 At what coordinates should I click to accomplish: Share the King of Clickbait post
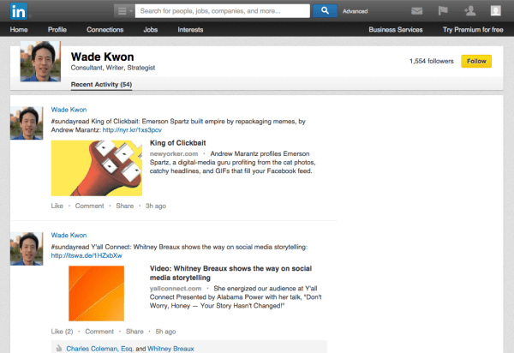(x=125, y=206)
